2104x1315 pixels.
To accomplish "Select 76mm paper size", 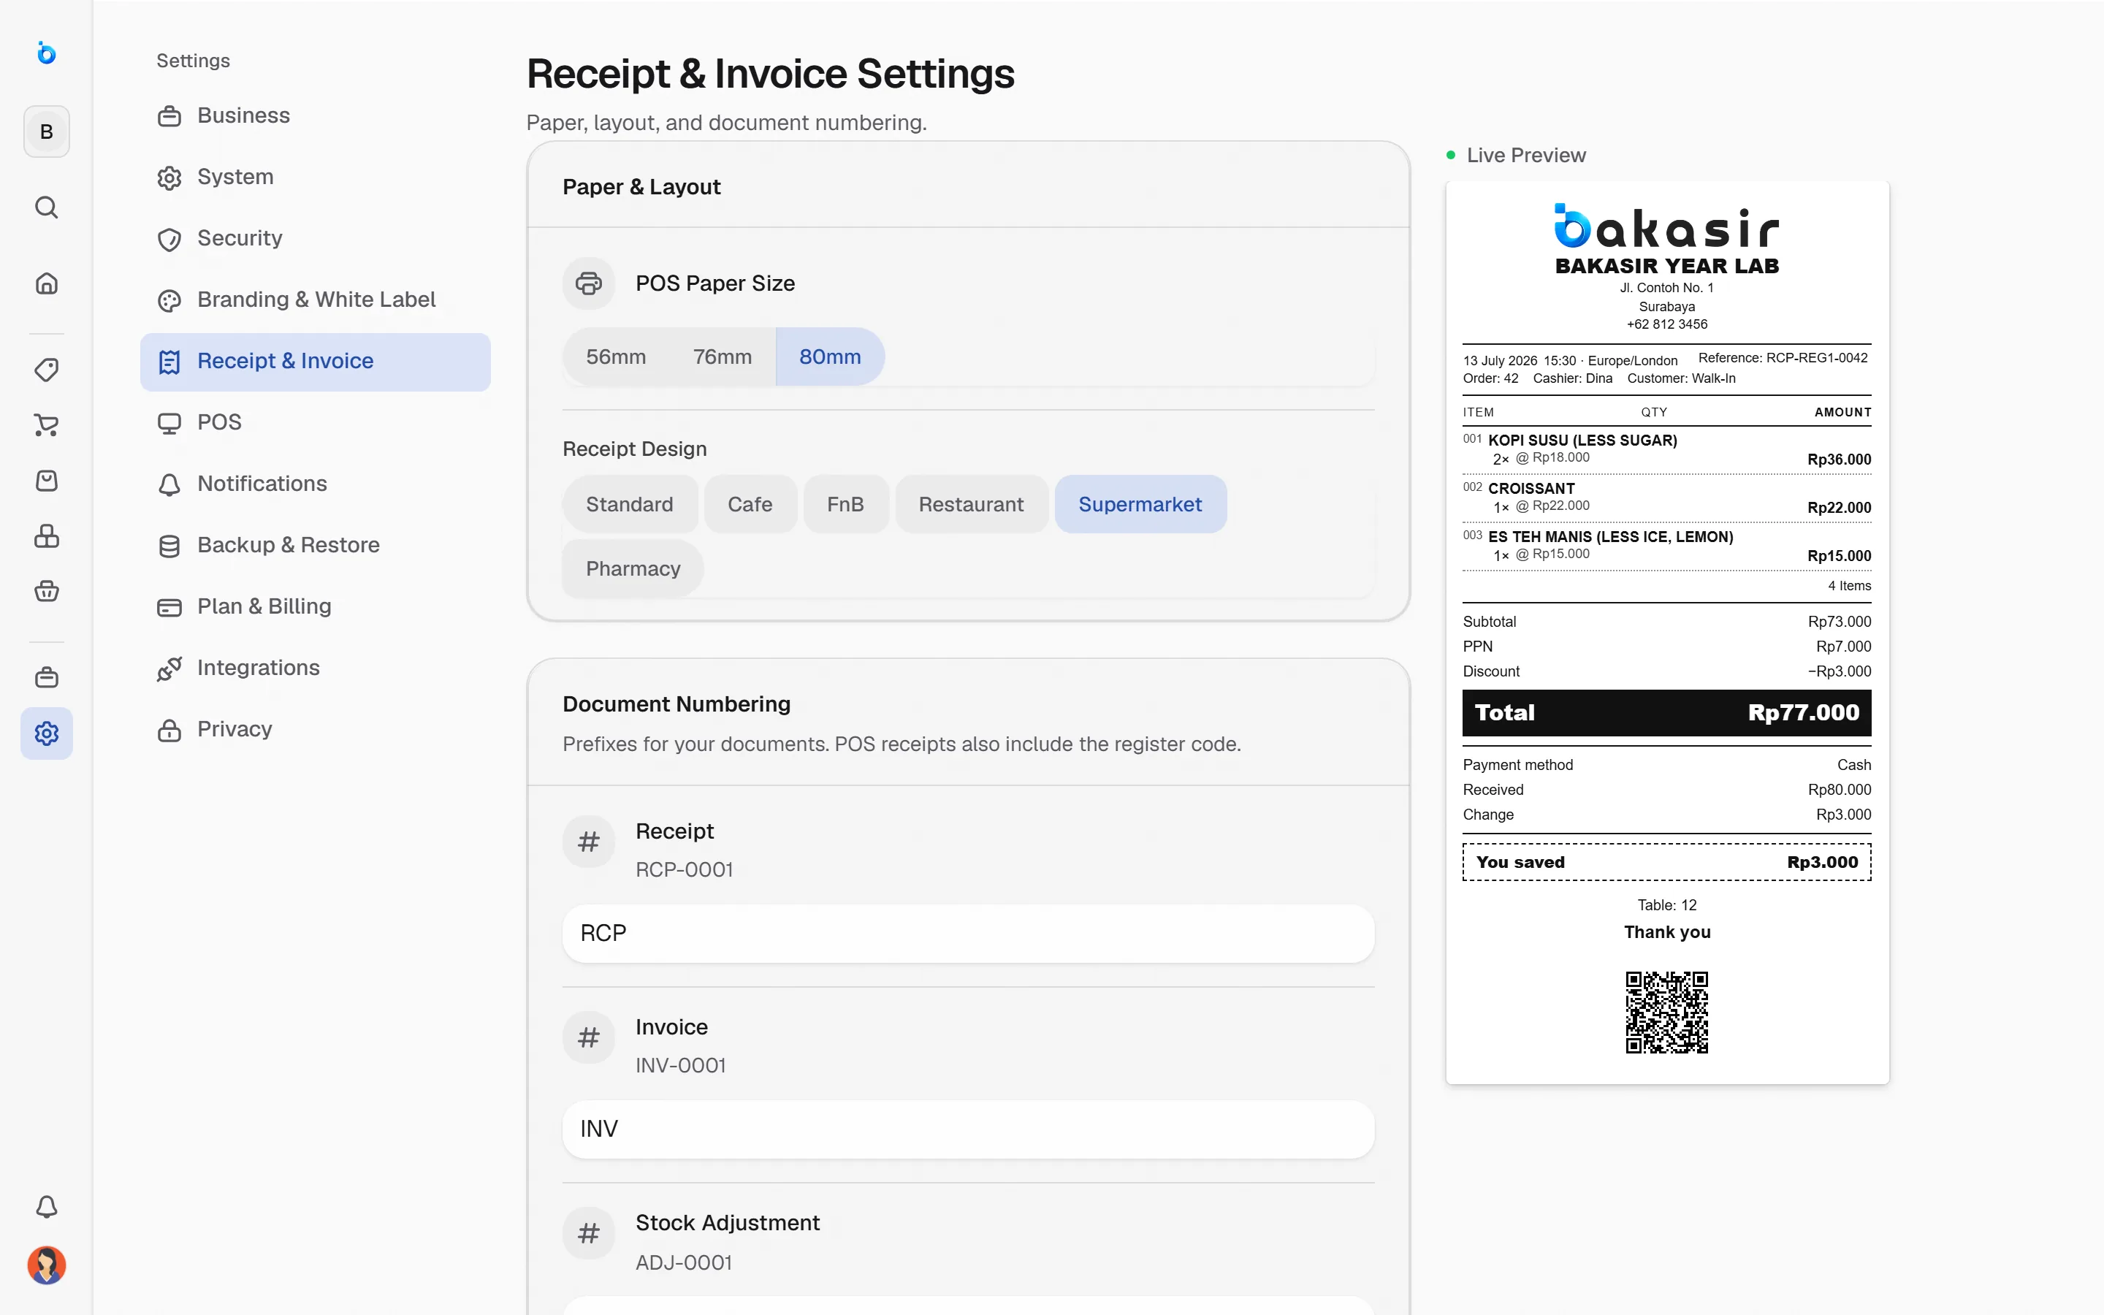I will click(x=723, y=357).
